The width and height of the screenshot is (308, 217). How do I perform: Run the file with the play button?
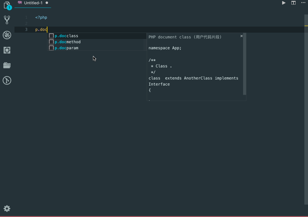tap(283, 3)
